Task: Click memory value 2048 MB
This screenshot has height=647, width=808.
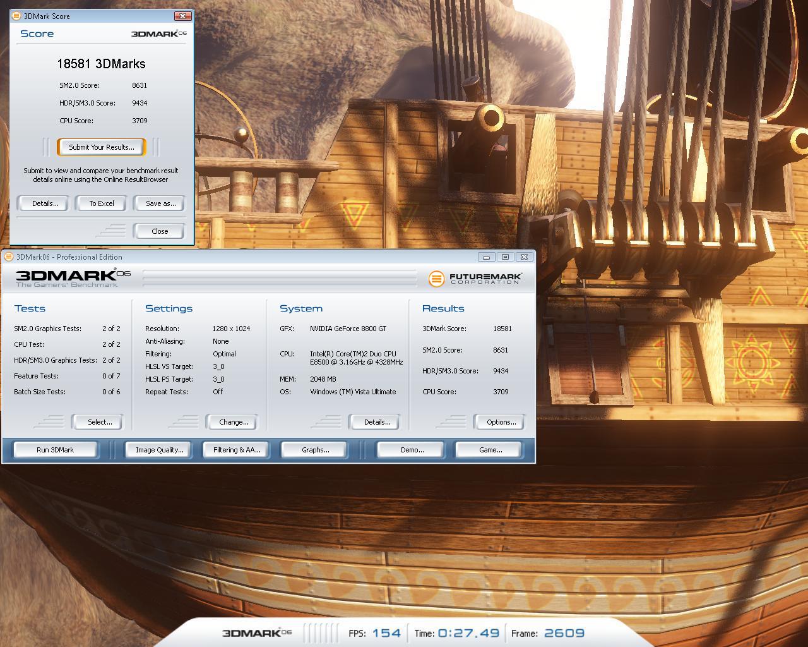Action: click(x=323, y=379)
